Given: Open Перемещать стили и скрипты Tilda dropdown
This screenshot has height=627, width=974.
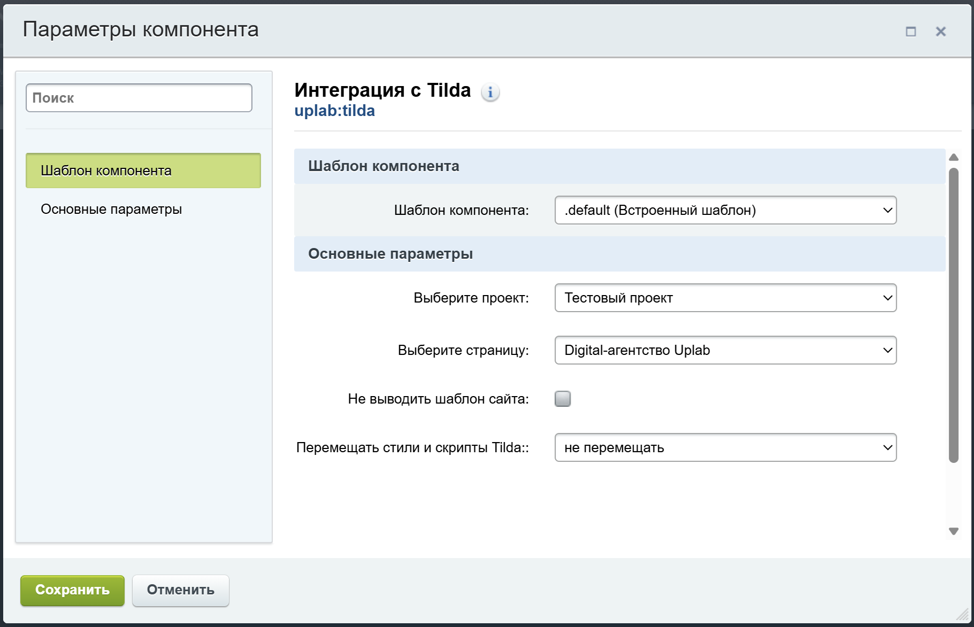Looking at the screenshot, I should 725,447.
